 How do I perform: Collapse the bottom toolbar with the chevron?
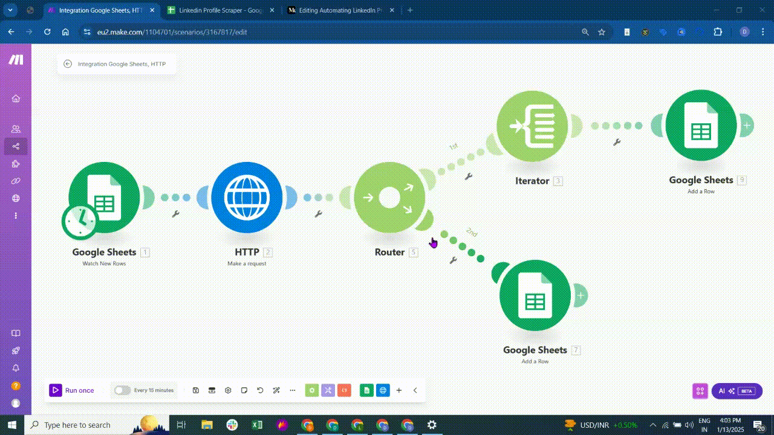(415, 390)
